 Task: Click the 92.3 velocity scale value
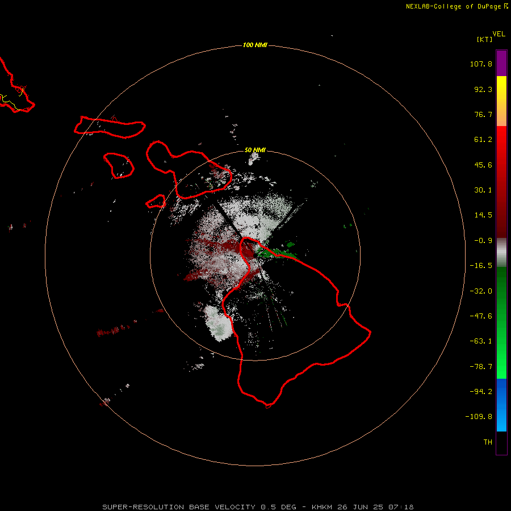tap(483, 89)
